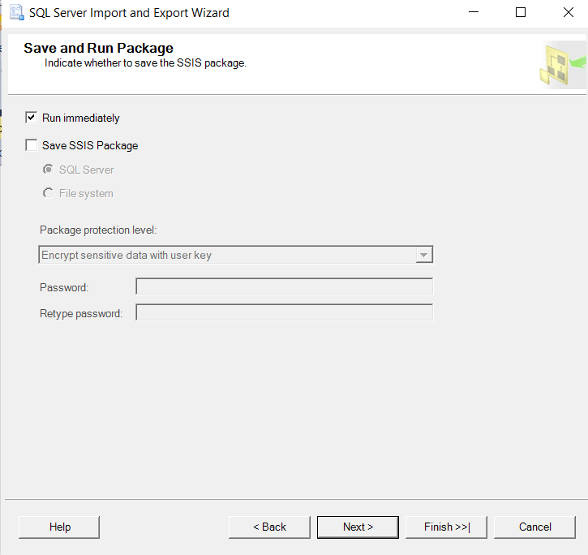Select the SQL Server radio option
Viewport: 588px width, 555px height.
49,170
